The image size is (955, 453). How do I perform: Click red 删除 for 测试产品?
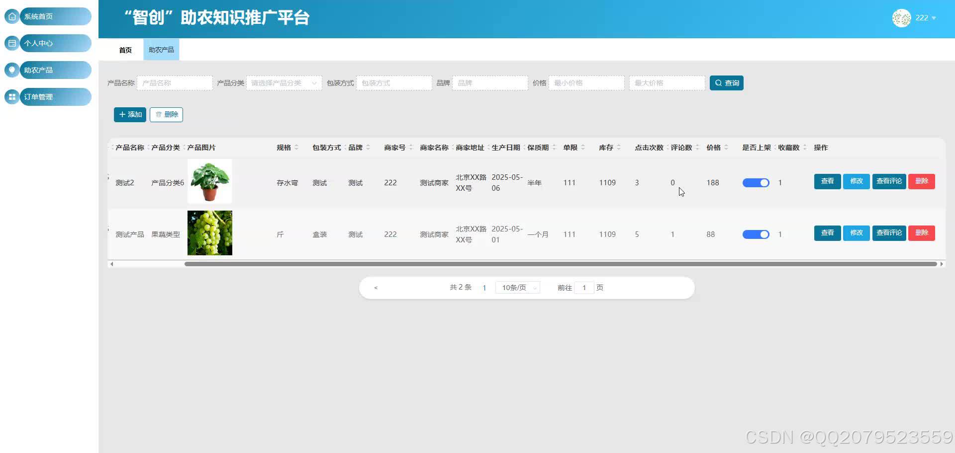(x=921, y=233)
